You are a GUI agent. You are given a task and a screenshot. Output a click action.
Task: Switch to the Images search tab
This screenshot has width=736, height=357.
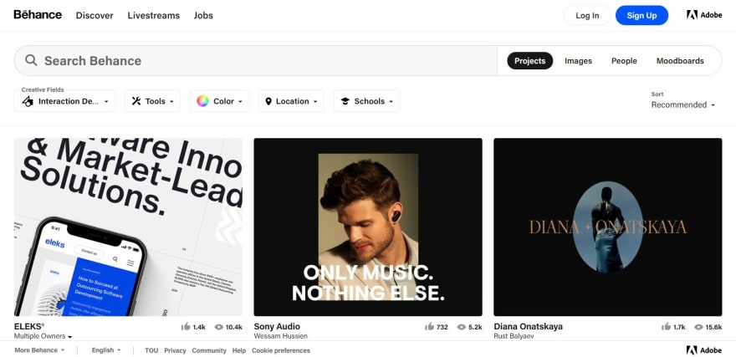[578, 60]
